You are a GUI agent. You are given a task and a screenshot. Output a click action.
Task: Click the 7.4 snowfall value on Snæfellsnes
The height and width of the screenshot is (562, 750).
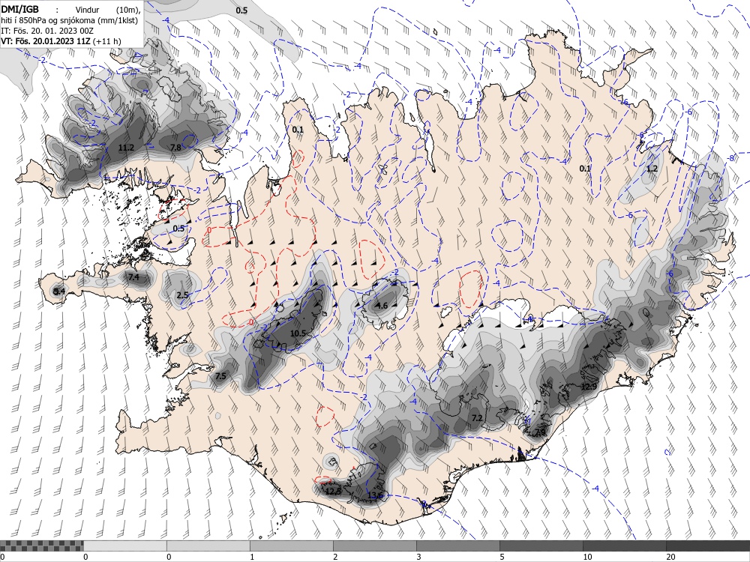[x=133, y=277]
